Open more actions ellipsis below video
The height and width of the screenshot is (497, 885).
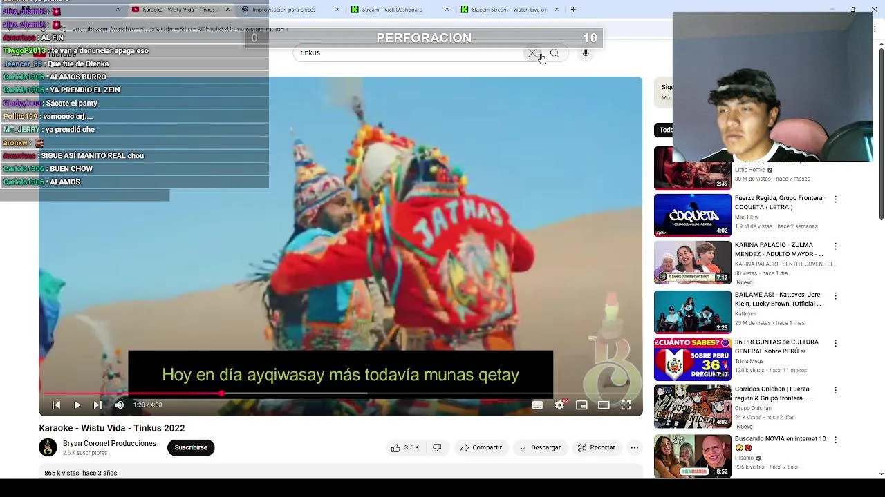634,447
